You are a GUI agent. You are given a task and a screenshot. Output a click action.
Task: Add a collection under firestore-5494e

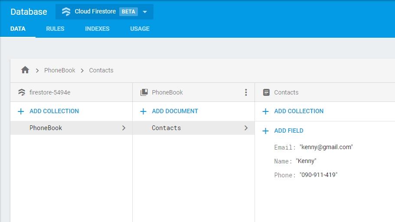point(54,111)
